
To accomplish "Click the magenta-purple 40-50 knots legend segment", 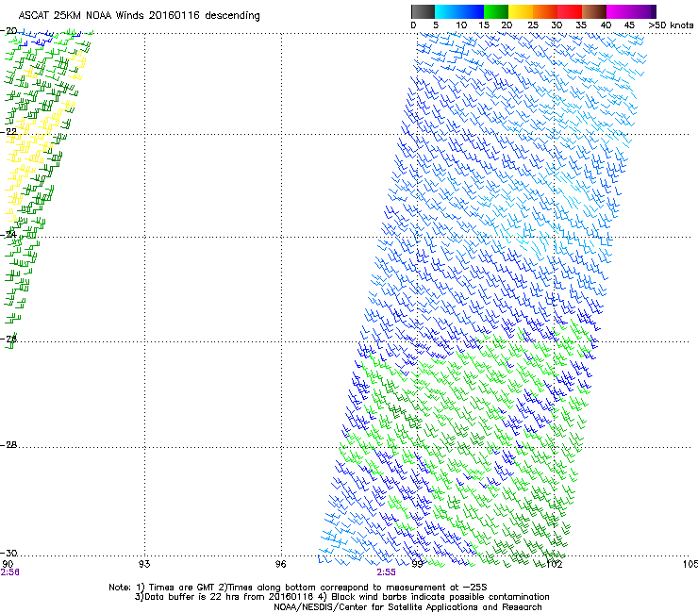I will pyautogui.click(x=631, y=11).
